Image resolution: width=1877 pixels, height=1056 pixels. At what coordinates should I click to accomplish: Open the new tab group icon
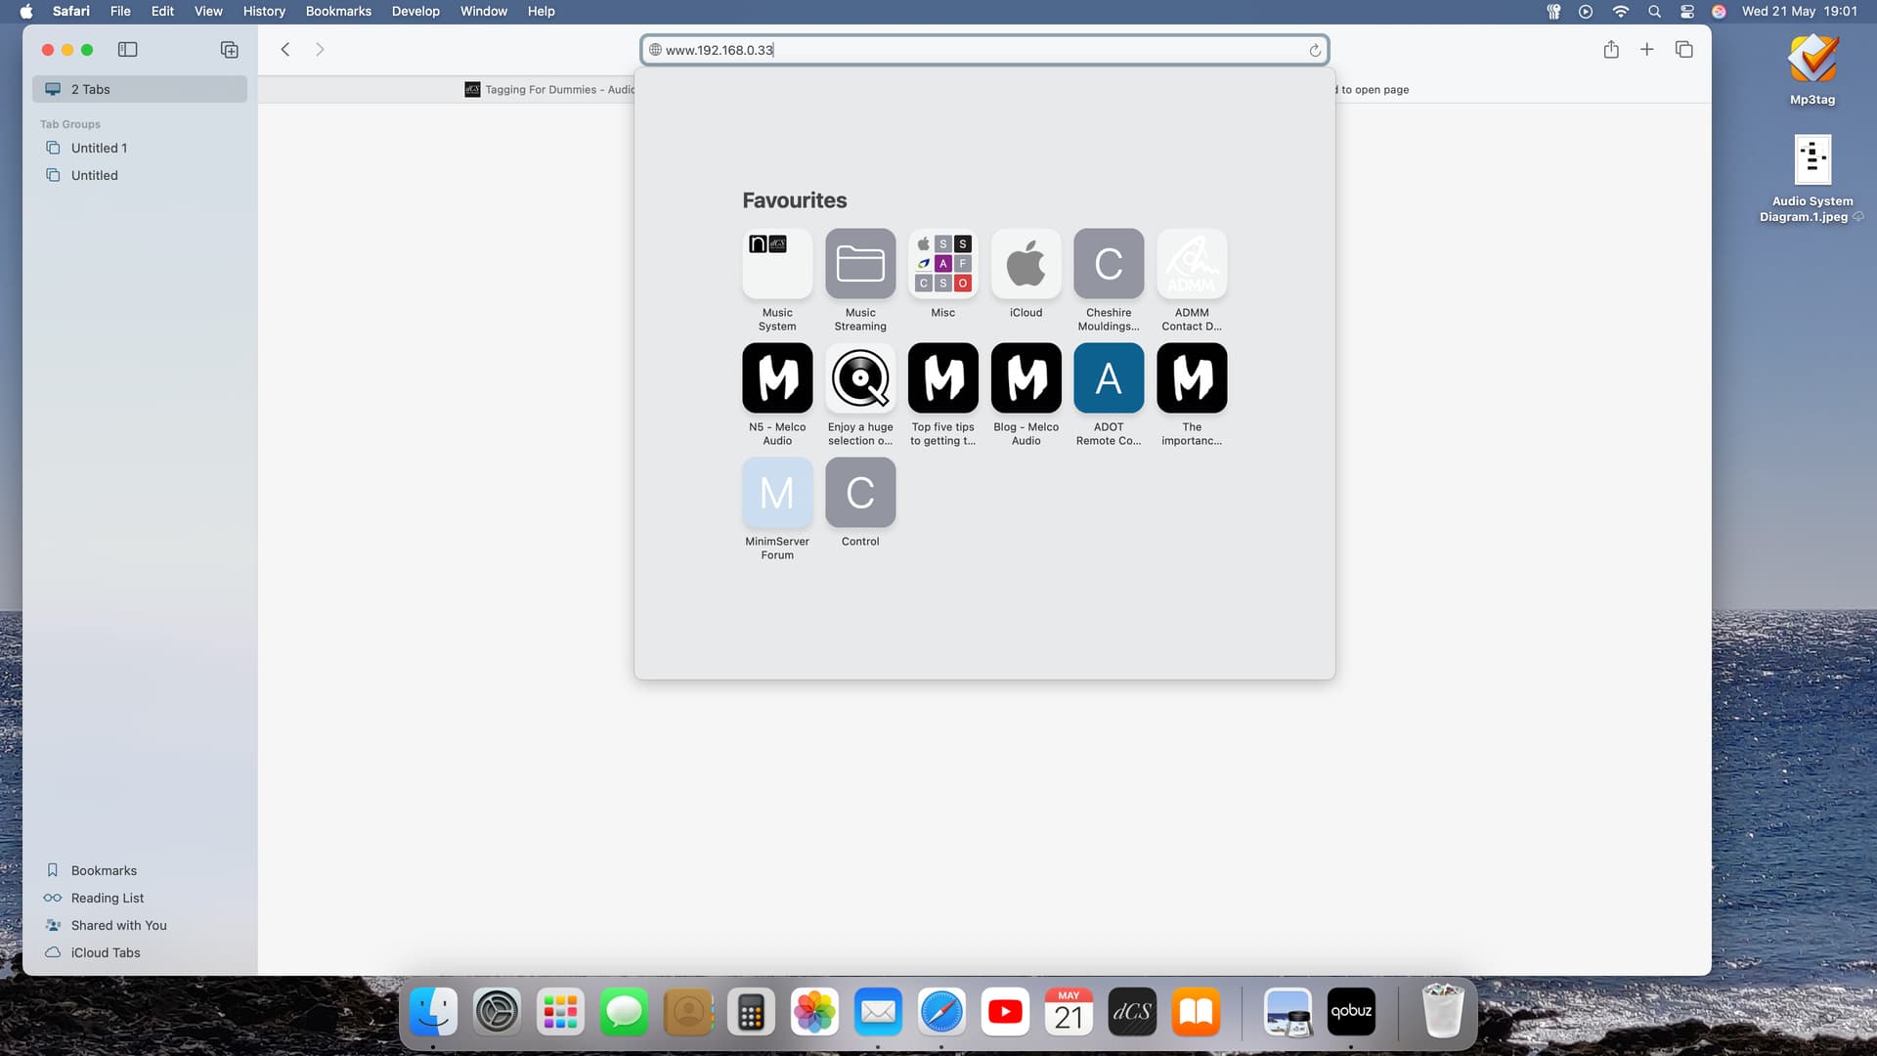pos(230,50)
